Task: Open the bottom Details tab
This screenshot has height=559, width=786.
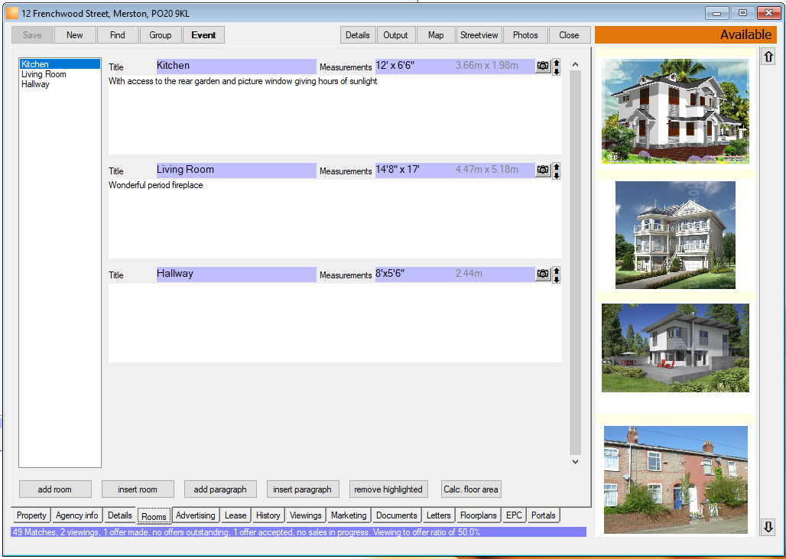Action: pyautogui.click(x=120, y=515)
